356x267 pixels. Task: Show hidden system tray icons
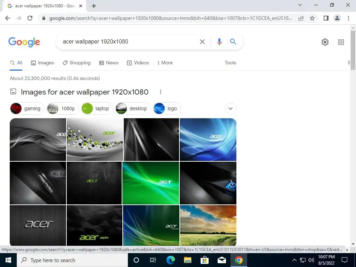click(294, 260)
